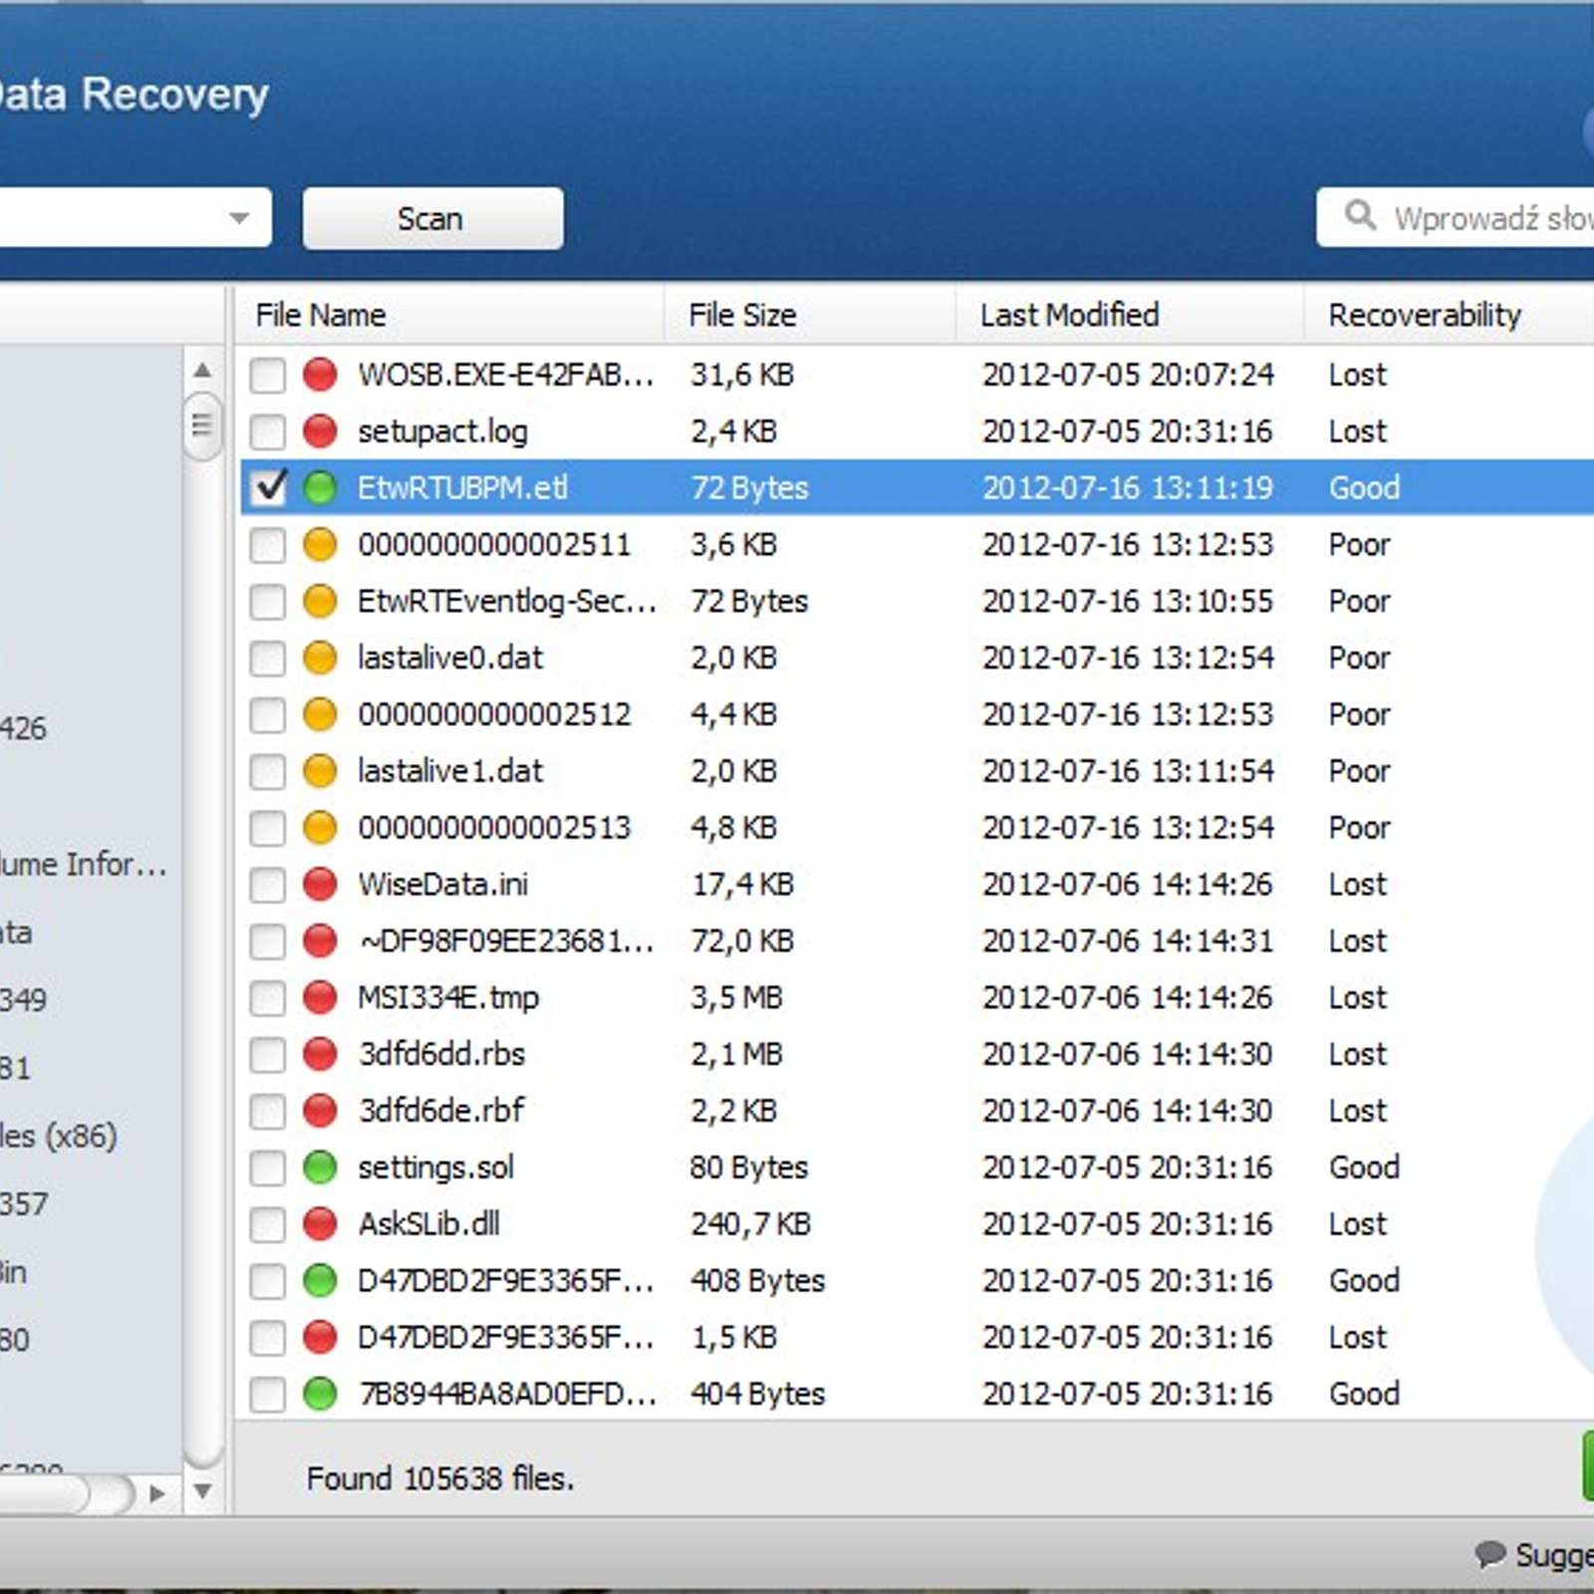Check the 000000000002511 file checkbox

pyautogui.click(x=267, y=545)
